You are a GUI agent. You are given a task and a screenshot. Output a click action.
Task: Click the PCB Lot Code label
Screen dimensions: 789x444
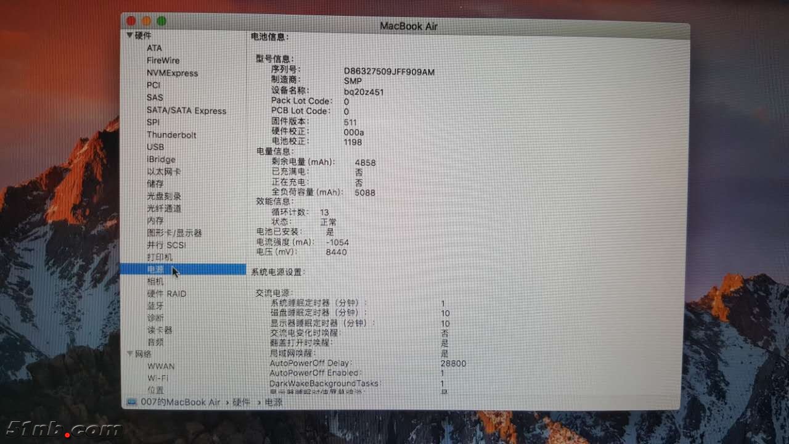pyautogui.click(x=301, y=111)
